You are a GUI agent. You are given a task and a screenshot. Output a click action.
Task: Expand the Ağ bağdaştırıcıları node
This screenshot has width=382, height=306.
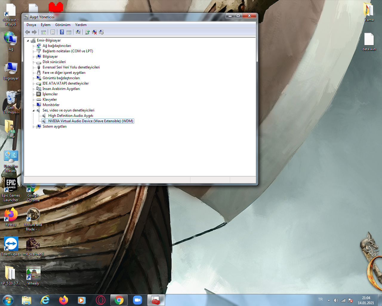point(33,46)
